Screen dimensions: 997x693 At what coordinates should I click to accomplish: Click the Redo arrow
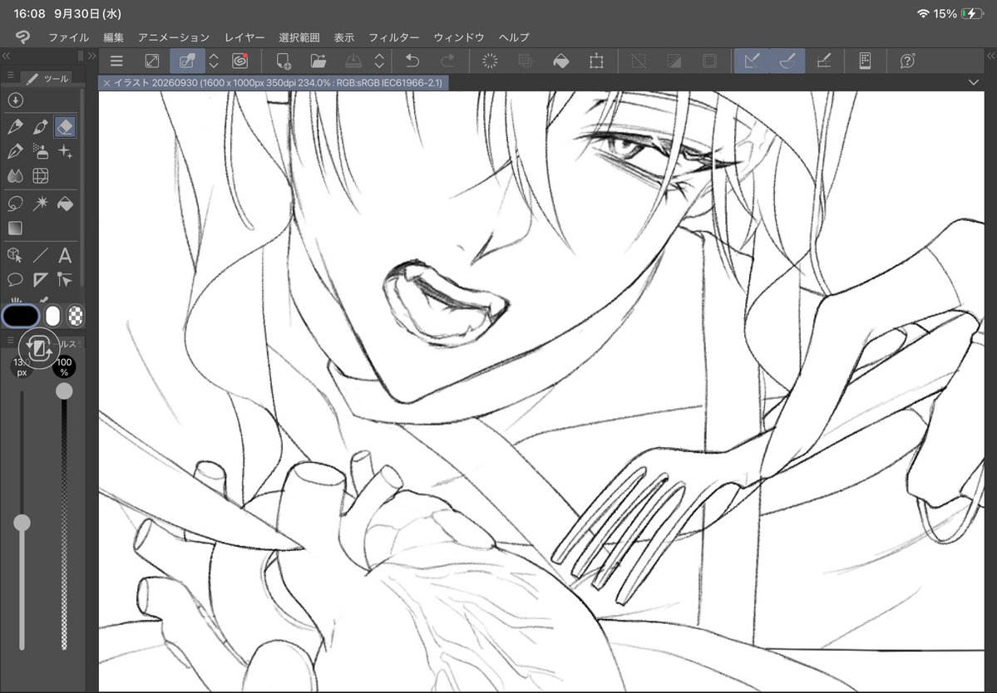pyautogui.click(x=447, y=61)
